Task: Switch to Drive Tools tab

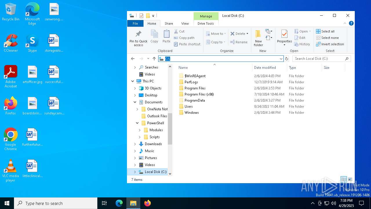Action: click(206, 24)
